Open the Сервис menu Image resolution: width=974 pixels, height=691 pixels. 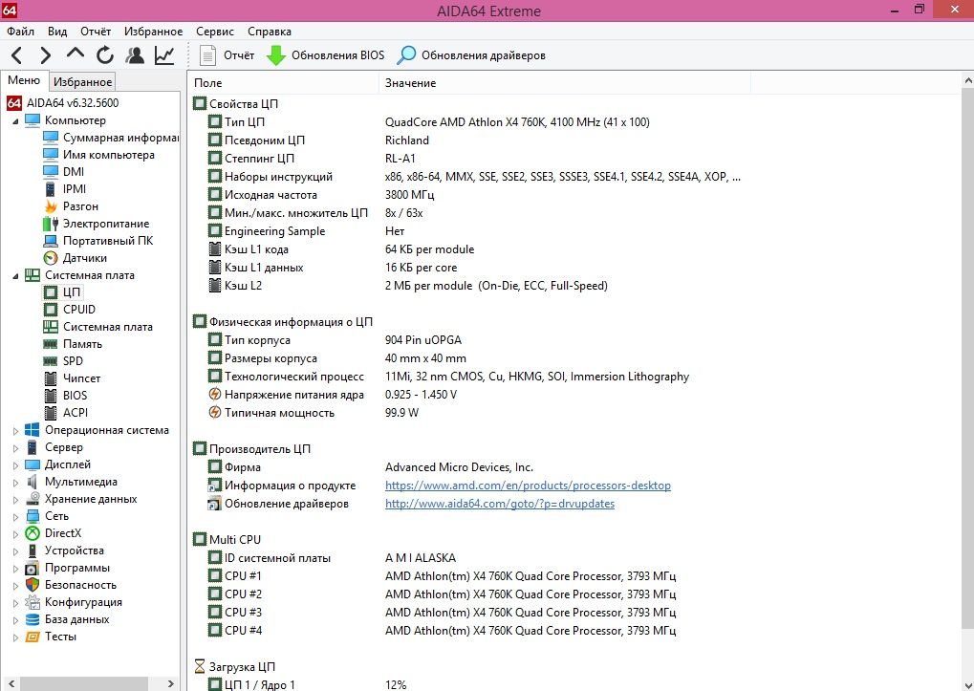pos(215,31)
